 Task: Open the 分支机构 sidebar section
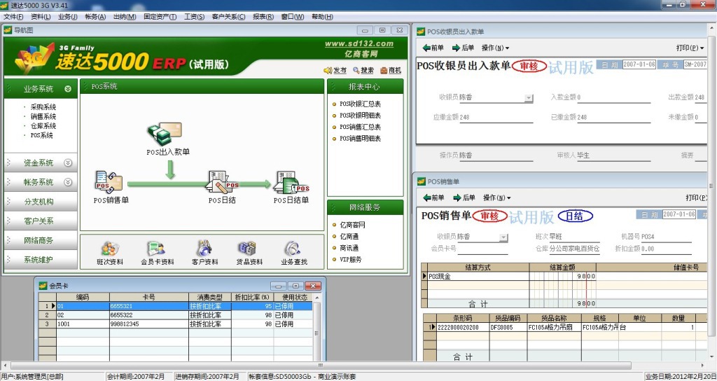pos(39,201)
